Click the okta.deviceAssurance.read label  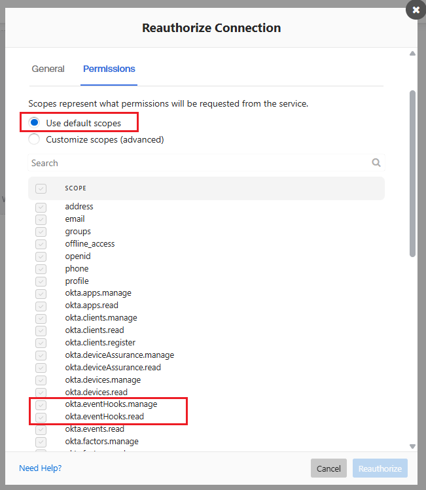tap(113, 367)
